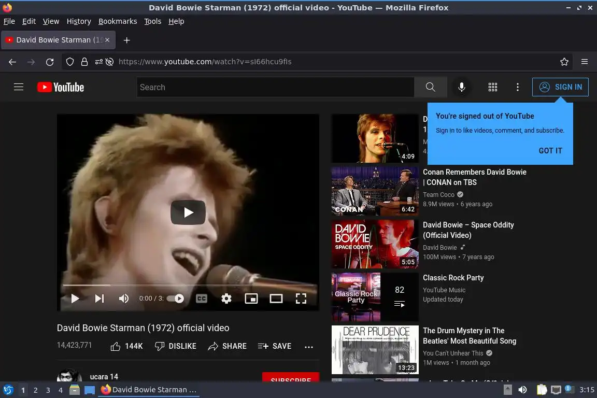This screenshot has width=597, height=398.
Task: Like the video with 144K thumbs-up
Action: (126, 346)
